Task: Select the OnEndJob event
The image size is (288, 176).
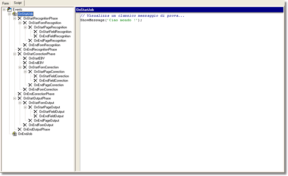Action: [25, 134]
